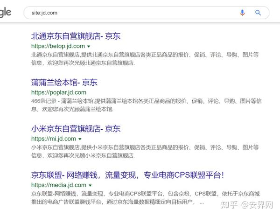Click the https://mi.jd.com URL text
Viewport: 280px width, 216px height.
click(54, 139)
